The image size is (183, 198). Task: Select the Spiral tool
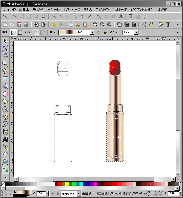[5, 109]
